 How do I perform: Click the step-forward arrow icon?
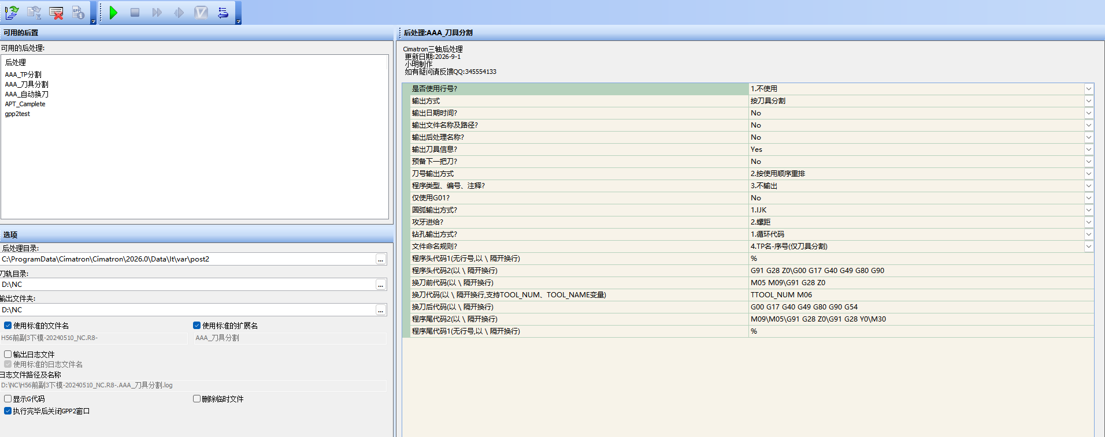pyautogui.click(x=179, y=12)
